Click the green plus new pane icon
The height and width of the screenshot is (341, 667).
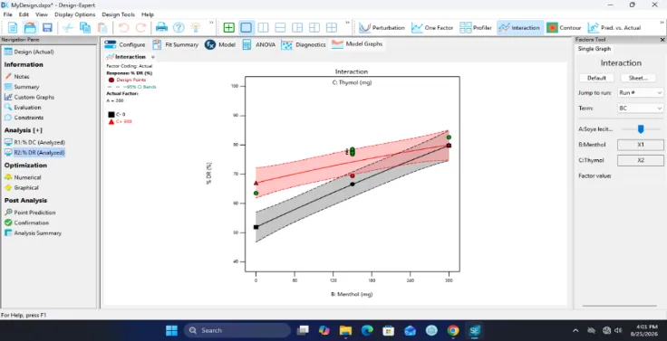pyautogui.click(x=229, y=28)
